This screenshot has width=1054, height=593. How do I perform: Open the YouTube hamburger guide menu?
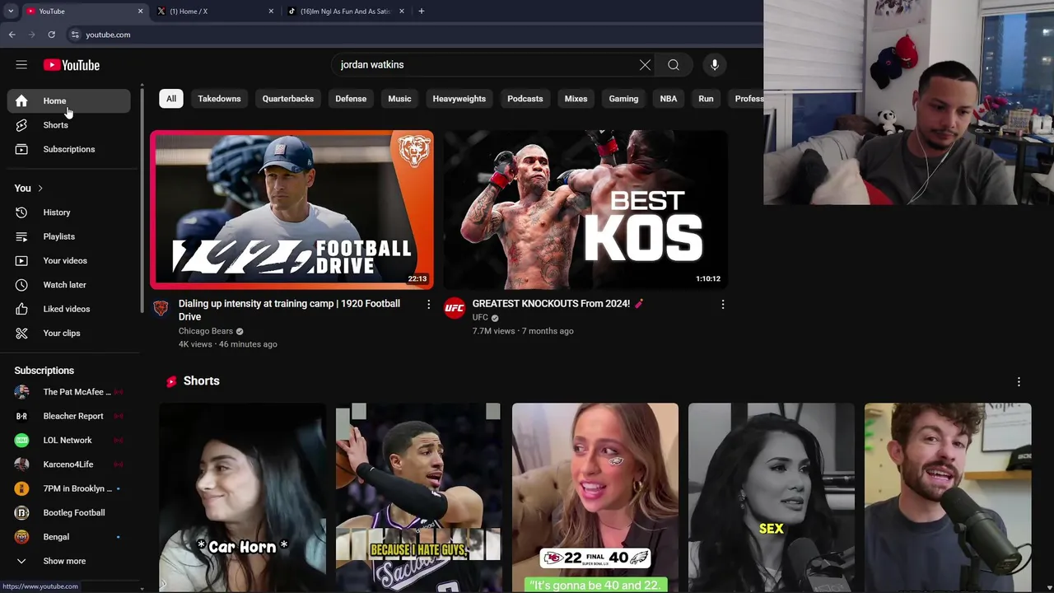click(21, 65)
